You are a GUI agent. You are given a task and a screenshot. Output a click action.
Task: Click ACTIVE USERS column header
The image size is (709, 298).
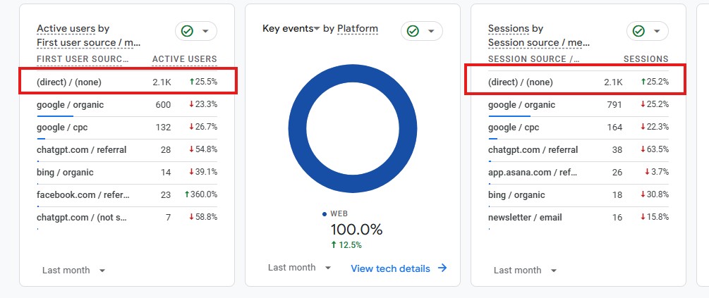[185, 59]
